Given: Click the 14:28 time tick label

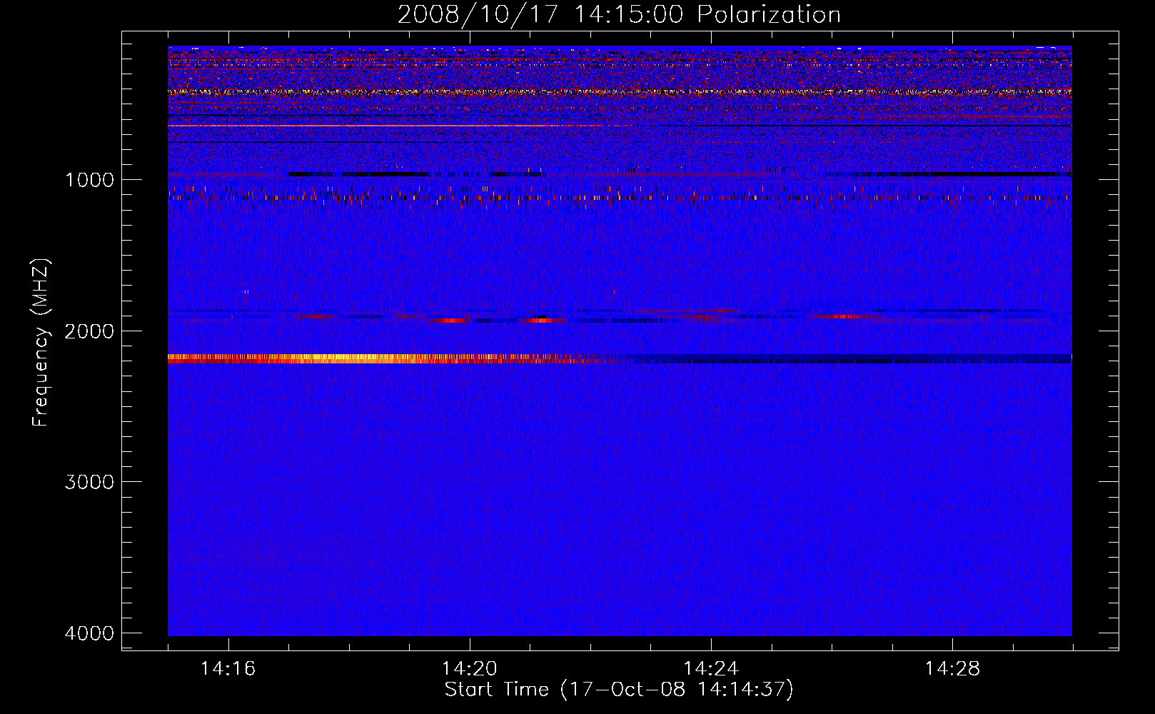Looking at the screenshot, I should (x=952, y=668).
